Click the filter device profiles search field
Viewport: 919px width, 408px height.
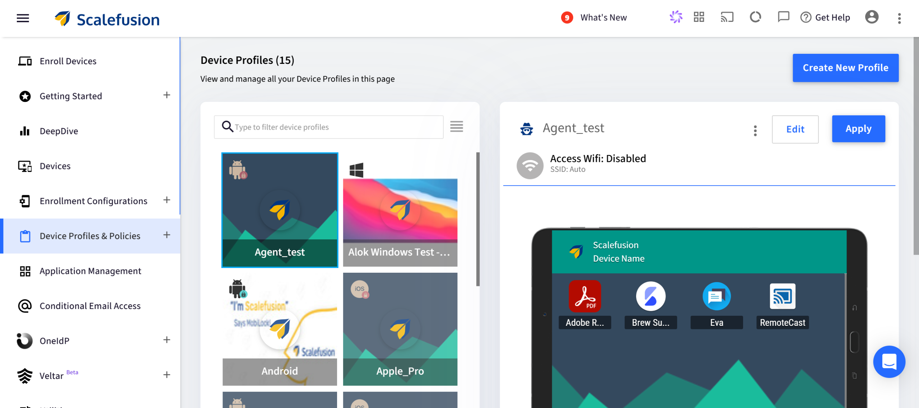pos(328,127)
